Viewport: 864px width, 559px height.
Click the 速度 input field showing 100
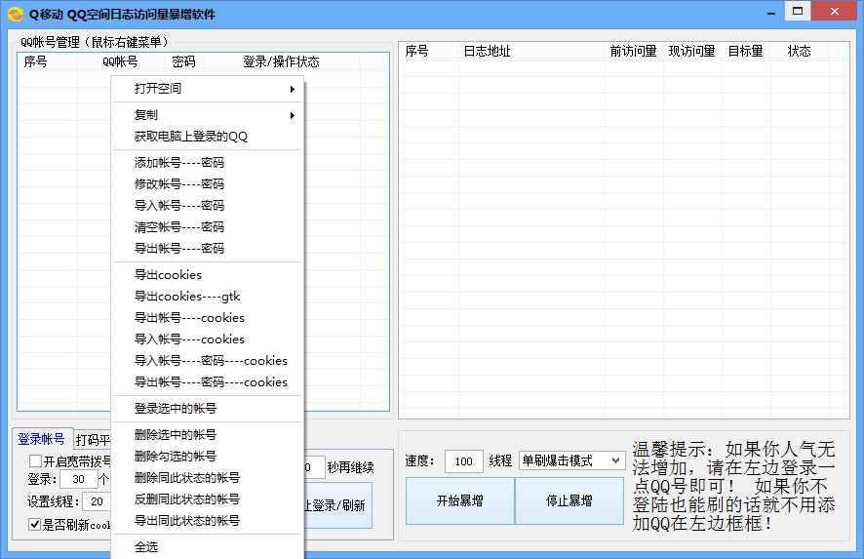pyautogui.click(x=464, y=461)
